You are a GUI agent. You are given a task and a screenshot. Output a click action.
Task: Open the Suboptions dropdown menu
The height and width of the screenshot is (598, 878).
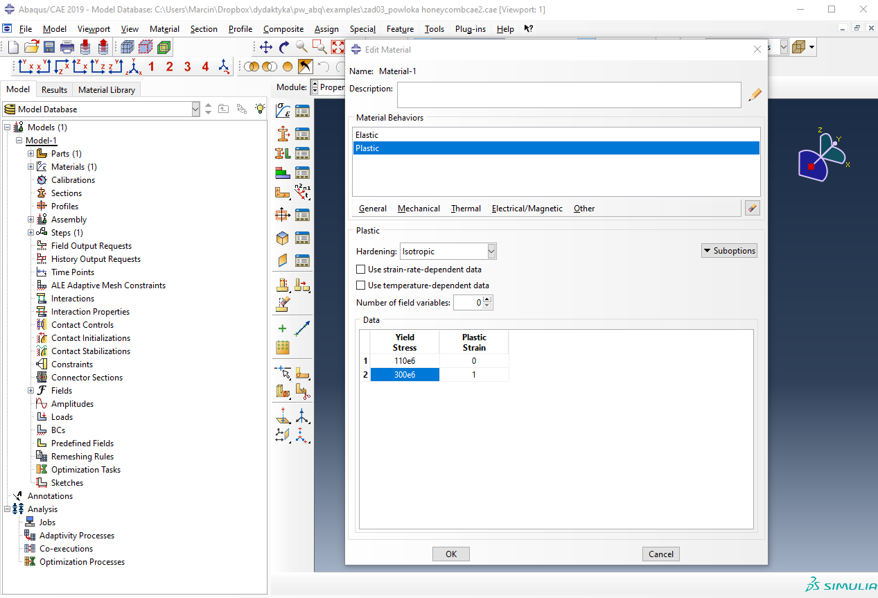pyautogui.click(x=729, y=251)
